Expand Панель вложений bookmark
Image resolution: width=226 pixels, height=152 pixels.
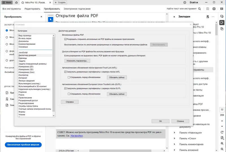click(174, 150)
